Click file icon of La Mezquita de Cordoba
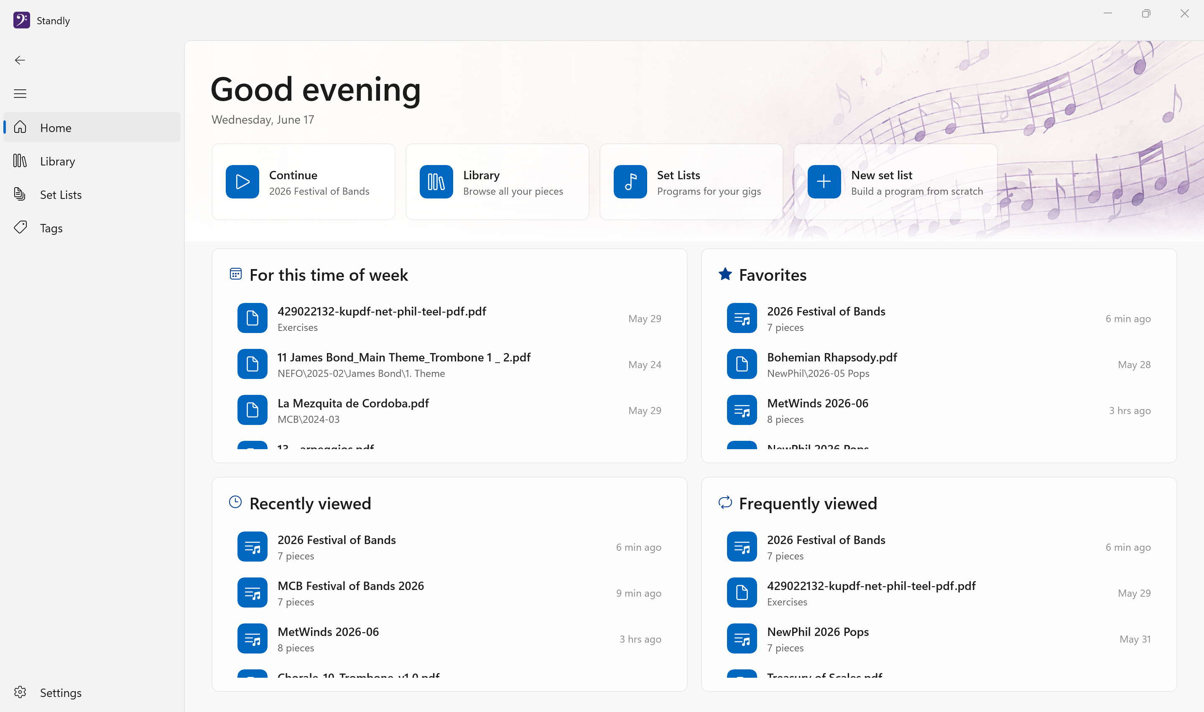 253,410
